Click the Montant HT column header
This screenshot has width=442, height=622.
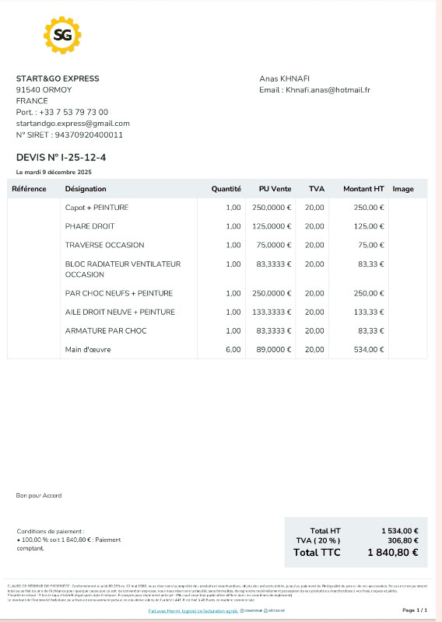point(363,189)
